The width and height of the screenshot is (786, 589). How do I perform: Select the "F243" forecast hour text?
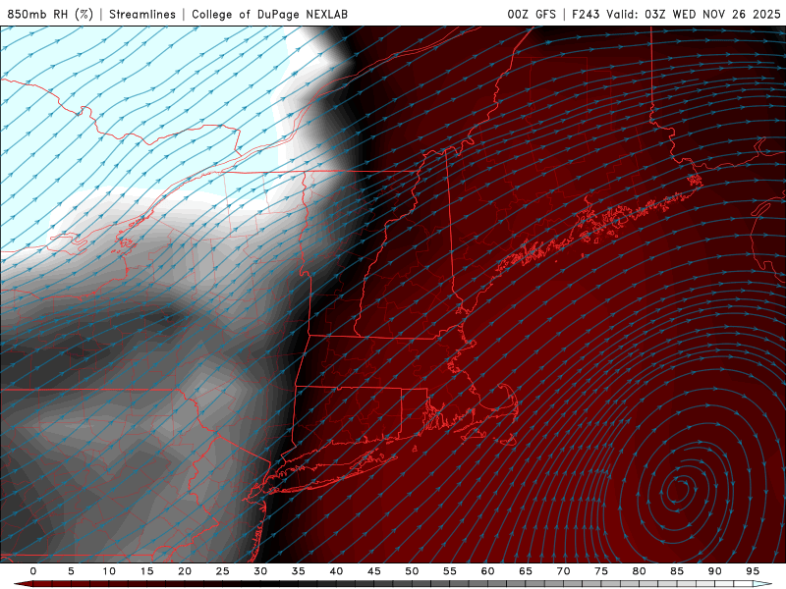click(586, 14)
